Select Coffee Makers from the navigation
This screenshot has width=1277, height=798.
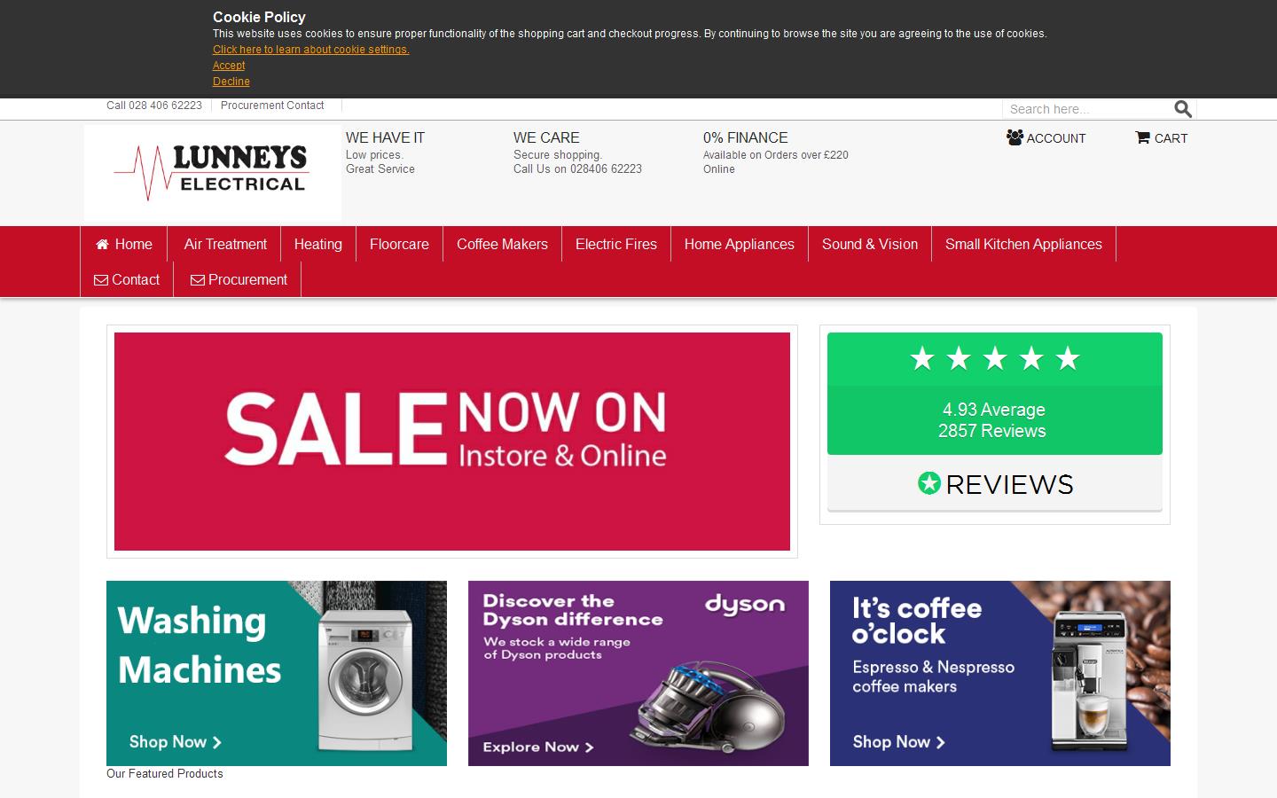coord(502,244)
